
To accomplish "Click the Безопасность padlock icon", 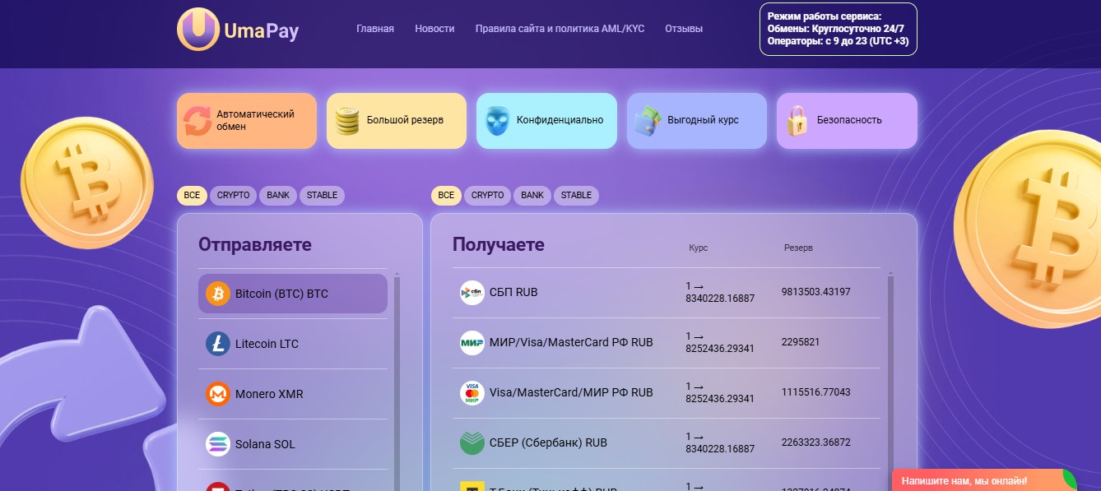I will (797, 121).
